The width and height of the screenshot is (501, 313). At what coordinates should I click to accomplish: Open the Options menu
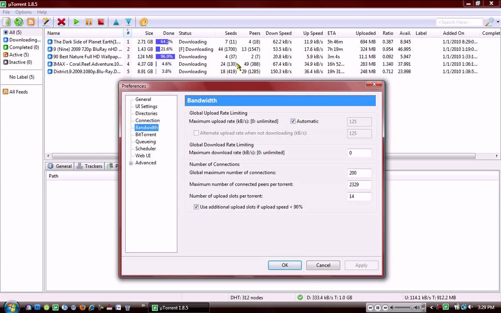pos(23,12)
